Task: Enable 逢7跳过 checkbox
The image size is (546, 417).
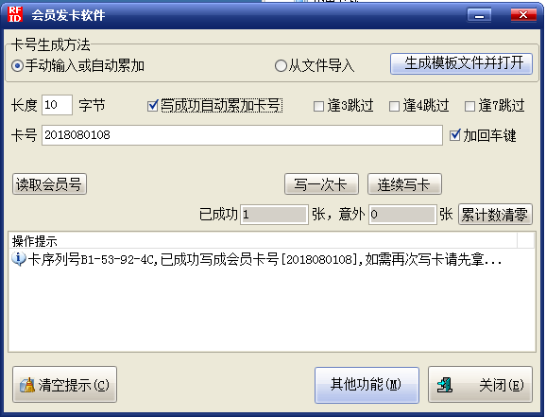Action: pos(469,106)
